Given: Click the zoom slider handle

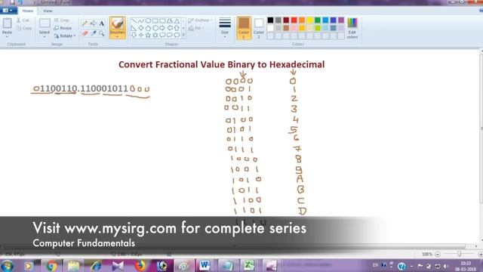Looking at the screenshot, I should [459, 254].
